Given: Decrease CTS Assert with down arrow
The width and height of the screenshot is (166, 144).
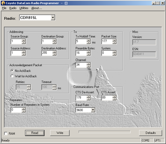Looking at the screenshot, I should coord(114,99).
